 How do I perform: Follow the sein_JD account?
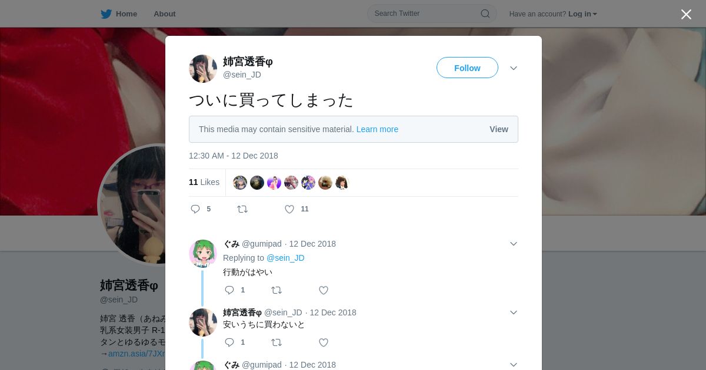tap(467, 68)
